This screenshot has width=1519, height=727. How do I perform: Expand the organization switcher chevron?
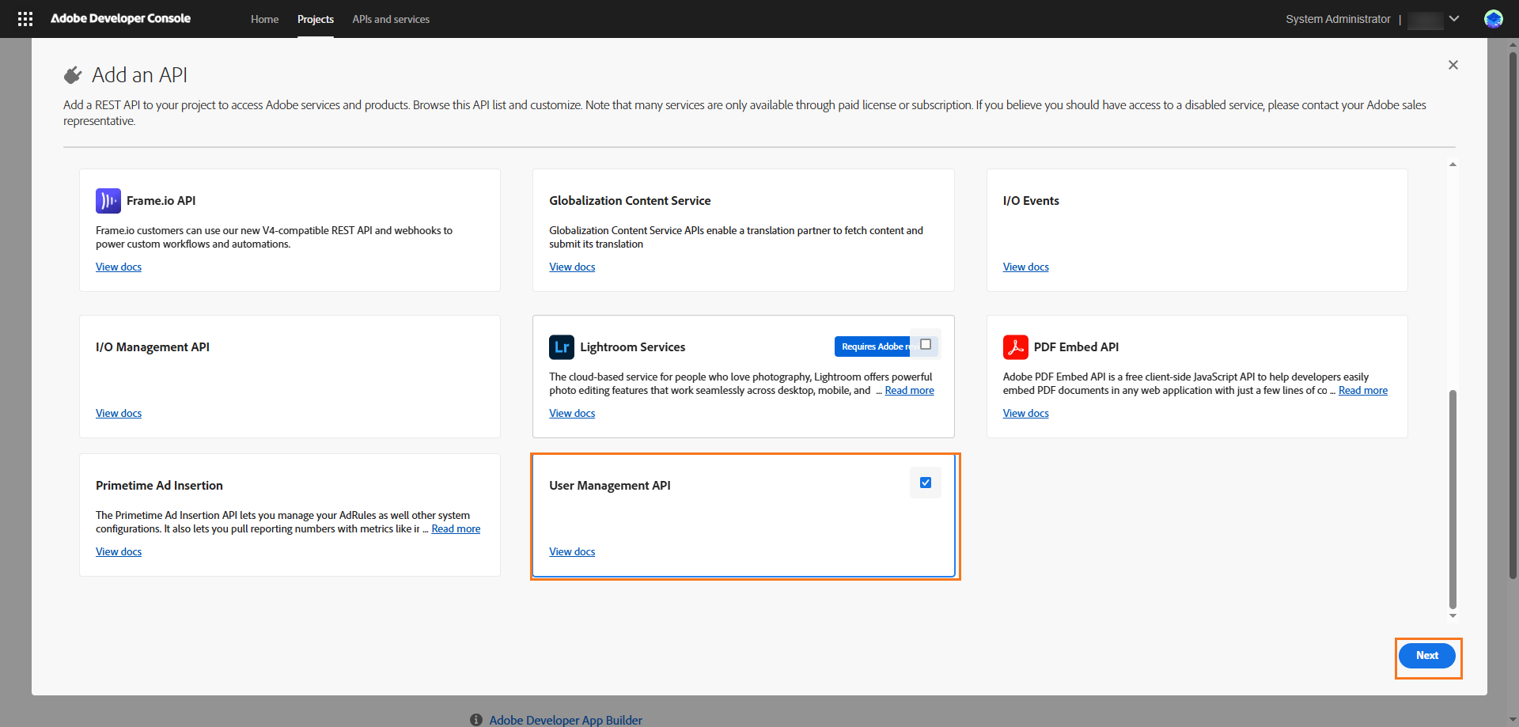click(1454, 19)
